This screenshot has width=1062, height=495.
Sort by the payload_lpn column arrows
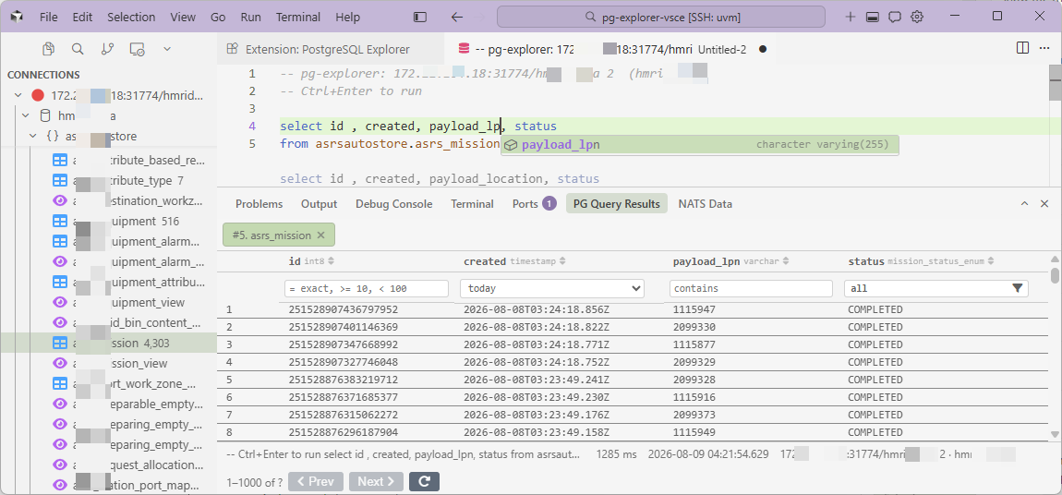click(x=786, y=261)
